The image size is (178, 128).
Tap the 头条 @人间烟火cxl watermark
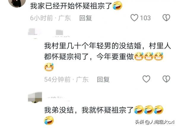coord(155,122)
